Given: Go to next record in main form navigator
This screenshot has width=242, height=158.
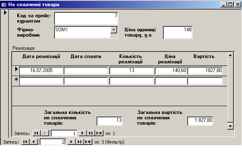Looking at the screenshot, I should (71, 142).
